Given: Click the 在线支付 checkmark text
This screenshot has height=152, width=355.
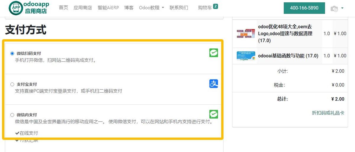Looking at the screenshot, I should coord(27,133).
